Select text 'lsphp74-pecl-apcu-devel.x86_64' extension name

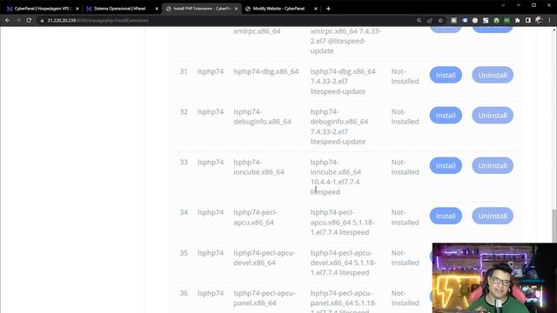point(265,258)
